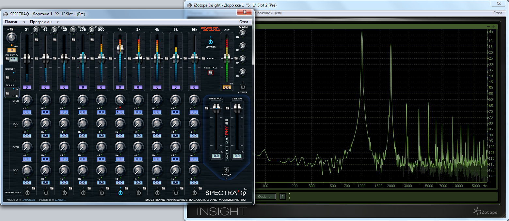Click the 16k band harmonics power icon

[195, 193]
